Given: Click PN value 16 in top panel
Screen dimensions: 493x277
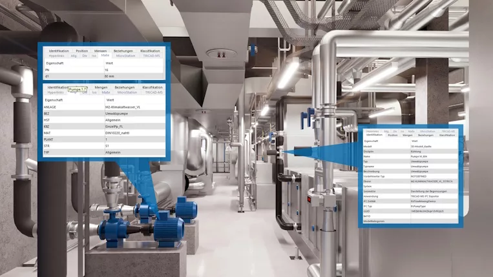Looking at the screenshot, I should click(107, 70).
